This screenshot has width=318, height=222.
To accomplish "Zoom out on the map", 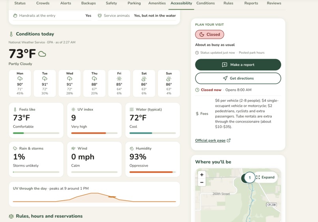I will tap(202, 182).
